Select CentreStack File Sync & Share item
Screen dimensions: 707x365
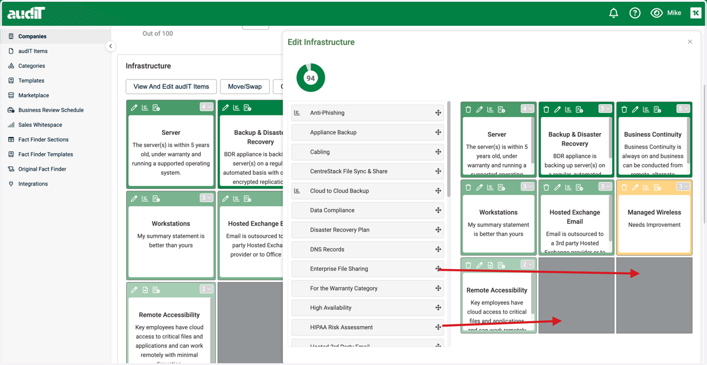point(368,171)
